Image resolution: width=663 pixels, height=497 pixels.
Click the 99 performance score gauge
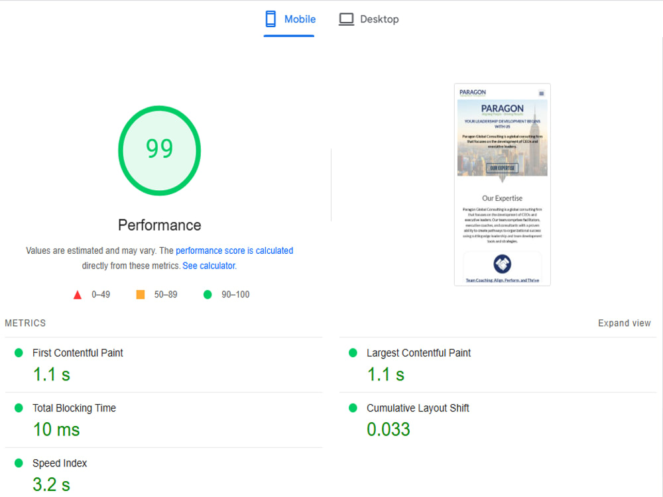tap(159, 150)
